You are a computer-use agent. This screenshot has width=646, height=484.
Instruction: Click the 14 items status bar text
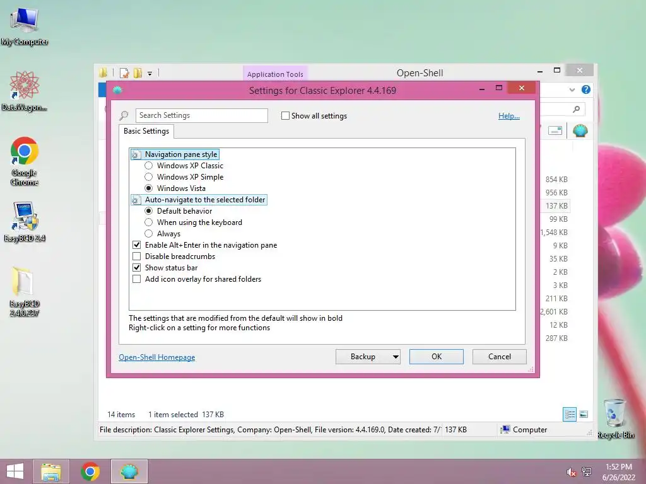click(x=121, y=415)
